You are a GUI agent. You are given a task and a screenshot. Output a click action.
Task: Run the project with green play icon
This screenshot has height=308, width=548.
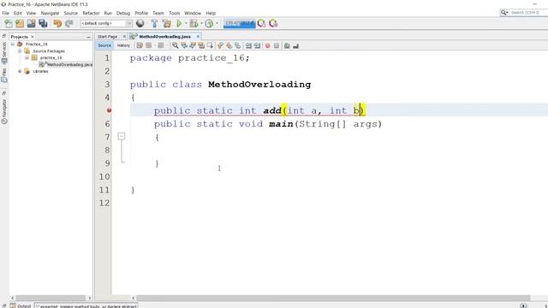click(x=179, y=23)
